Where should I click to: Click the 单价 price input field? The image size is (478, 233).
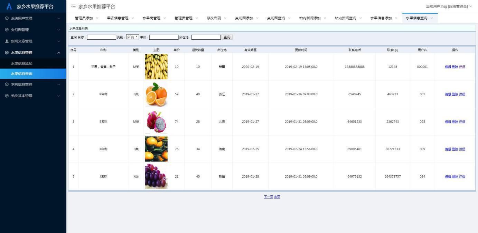pos(164,37)
